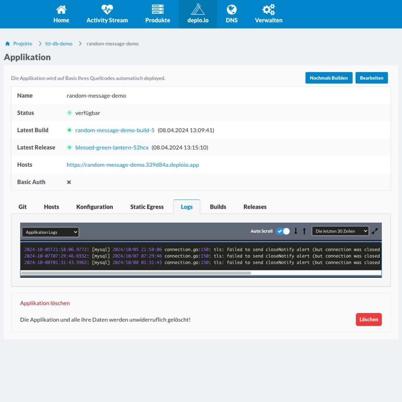Click the Basic Auth cross icon

coord(69,182)
